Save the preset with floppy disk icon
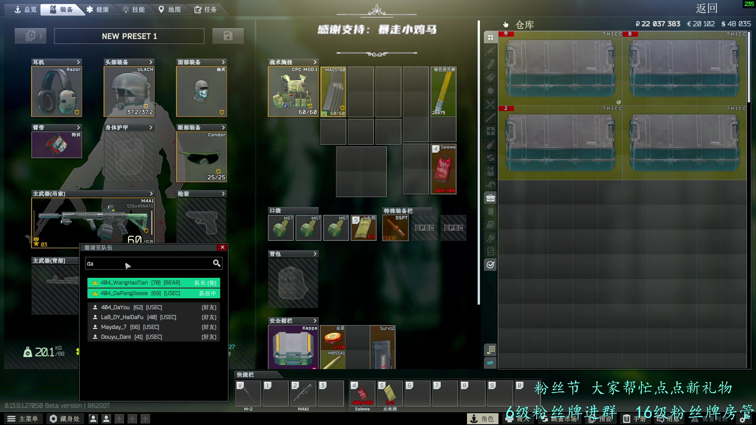Image resolution: width=756 pixels, height=425 pixels. click(228, 36)
